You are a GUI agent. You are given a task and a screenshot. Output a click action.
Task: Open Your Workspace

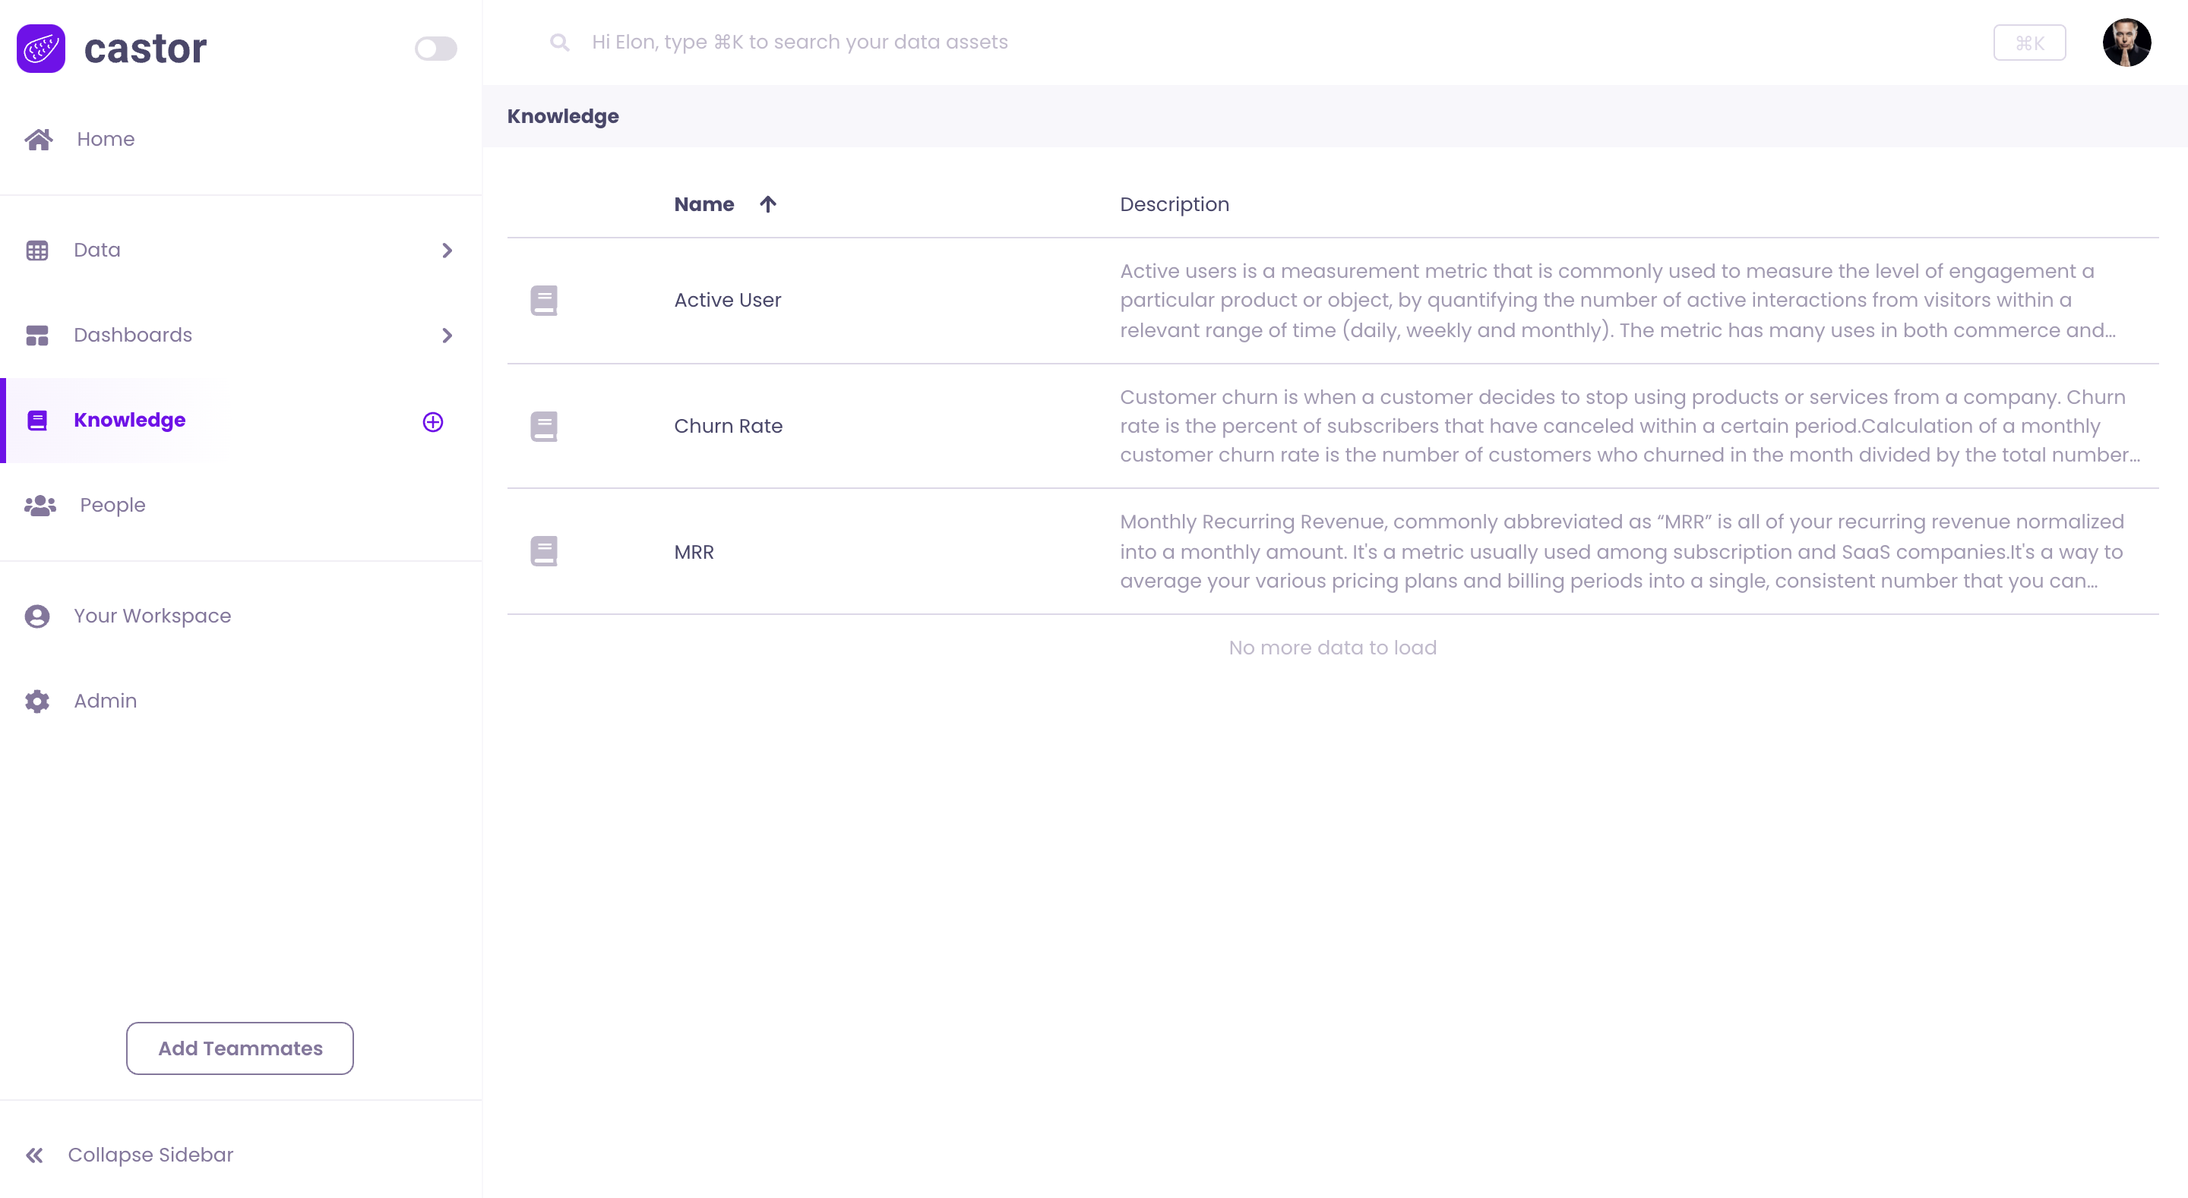point(152,616)
